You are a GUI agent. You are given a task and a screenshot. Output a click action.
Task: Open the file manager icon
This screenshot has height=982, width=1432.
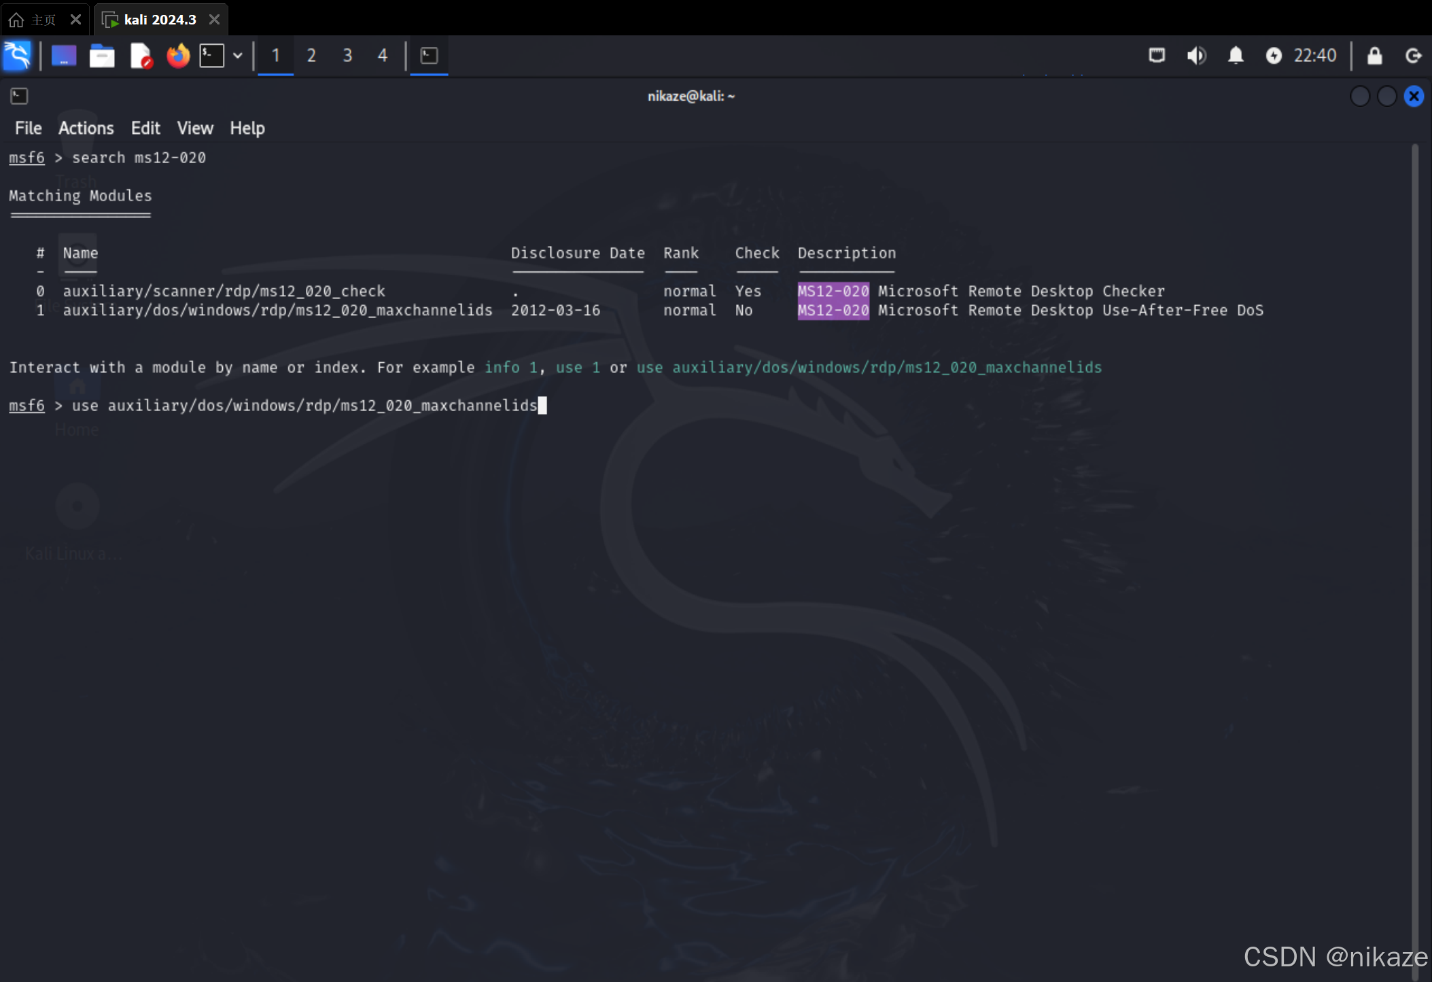[102, 55]
